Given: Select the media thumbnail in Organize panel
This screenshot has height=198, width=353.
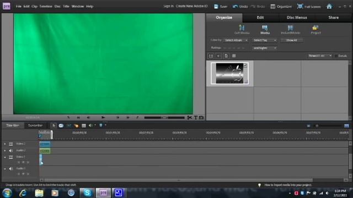Looking at the screenshot, I should pos(229,73).
